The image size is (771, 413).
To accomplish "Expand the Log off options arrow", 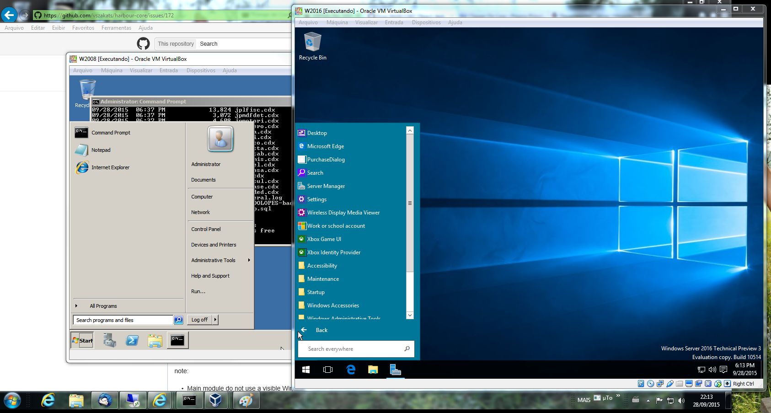I will click(215, 320).
